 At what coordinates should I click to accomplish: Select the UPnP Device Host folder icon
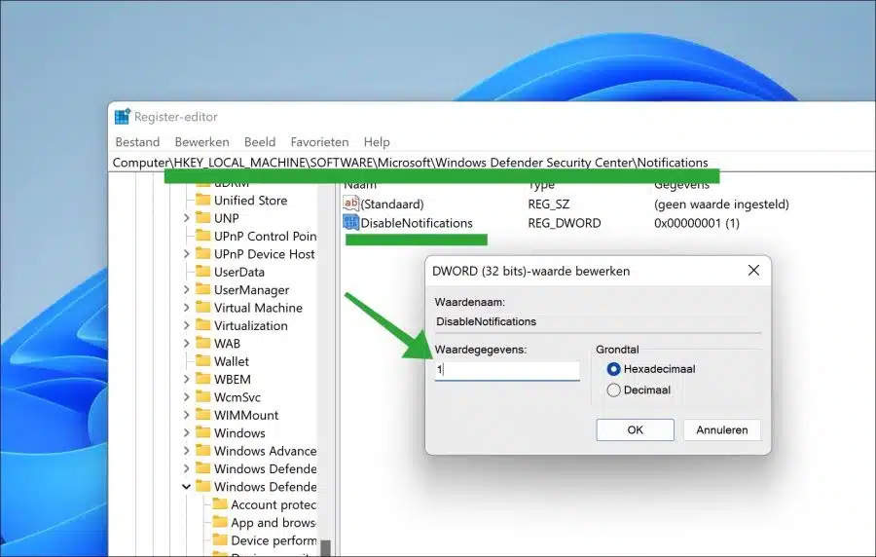pos(203,253)
